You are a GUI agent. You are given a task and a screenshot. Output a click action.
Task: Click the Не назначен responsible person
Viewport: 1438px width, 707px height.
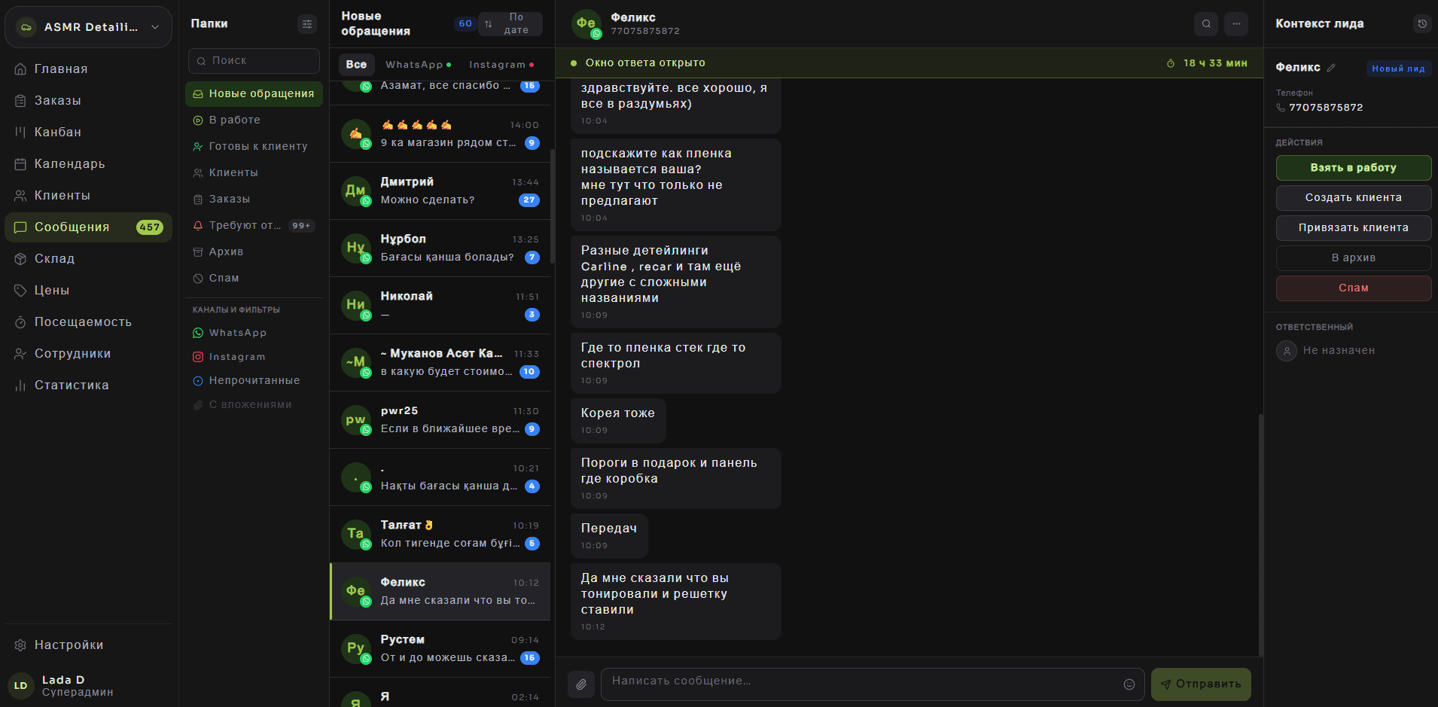(1326, 351)
